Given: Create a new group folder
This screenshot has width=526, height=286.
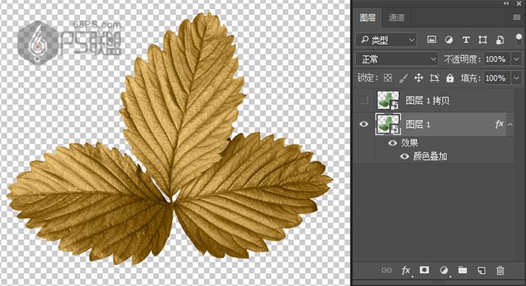Looking at the screenshot, I should (463, 270).
